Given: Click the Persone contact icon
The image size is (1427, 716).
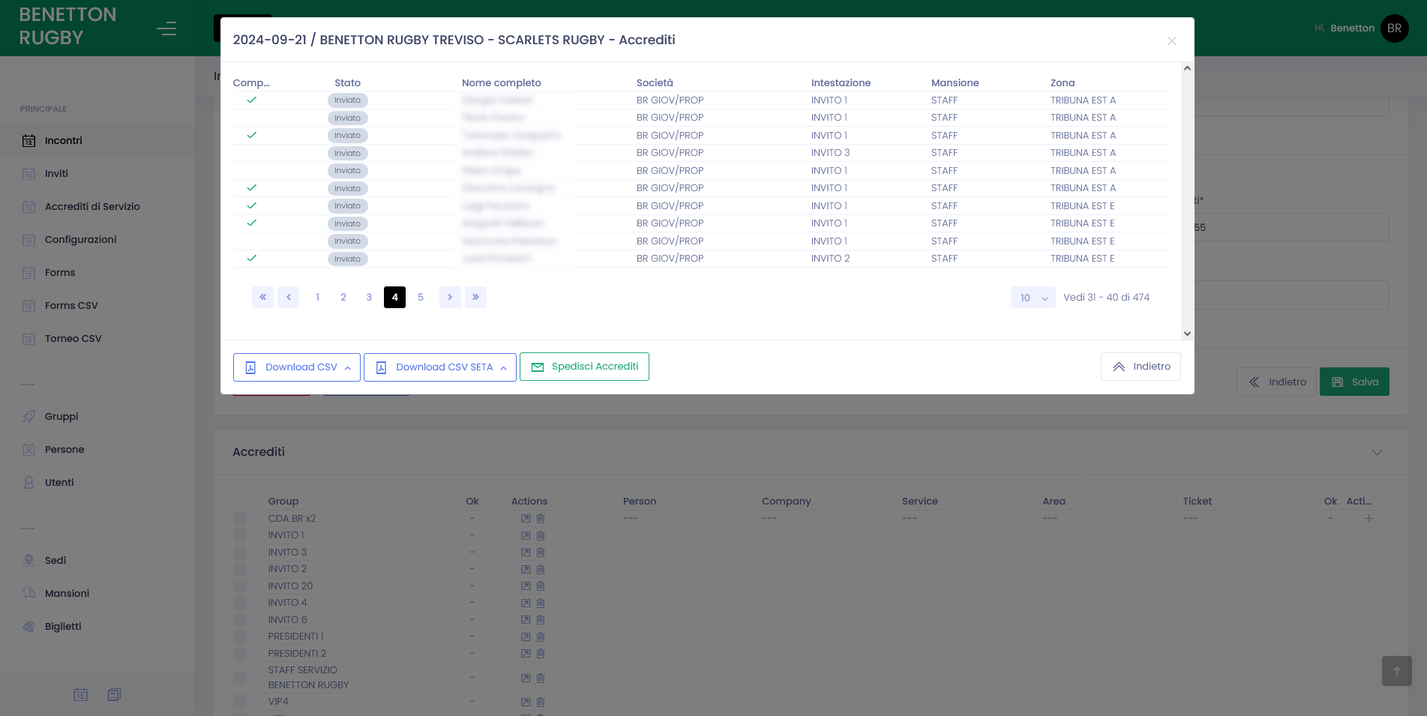Looking at the screenshot, I should pos(28,450).
